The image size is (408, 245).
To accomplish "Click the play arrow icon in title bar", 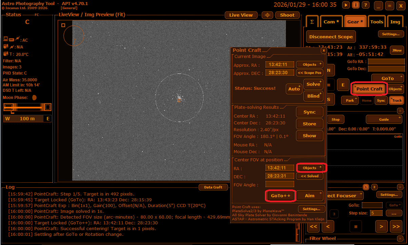I will 346,5.
